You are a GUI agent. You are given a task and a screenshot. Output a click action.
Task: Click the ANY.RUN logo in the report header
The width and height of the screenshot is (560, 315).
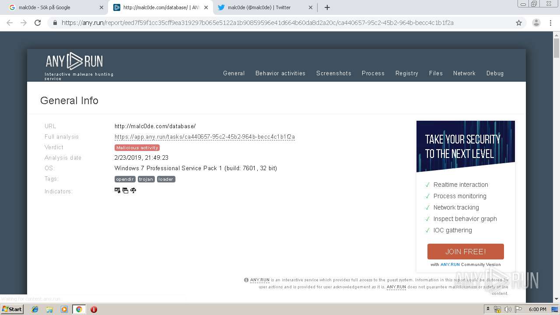74,61
